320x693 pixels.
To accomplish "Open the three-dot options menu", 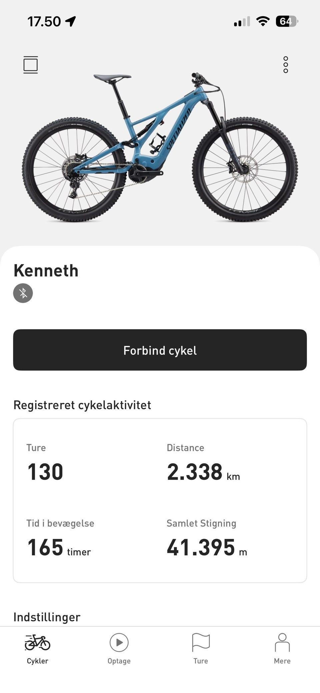I will (286, 65).
